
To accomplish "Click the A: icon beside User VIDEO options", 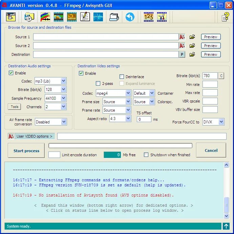I will 11,136.
